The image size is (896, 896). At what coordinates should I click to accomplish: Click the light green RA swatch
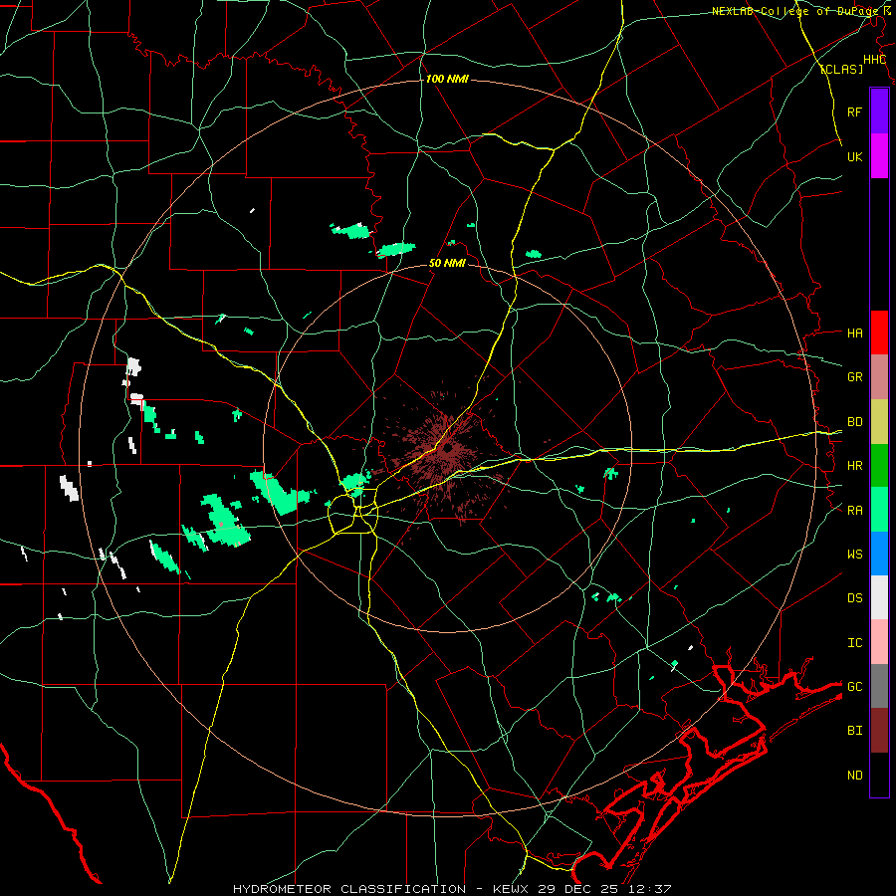879,510
